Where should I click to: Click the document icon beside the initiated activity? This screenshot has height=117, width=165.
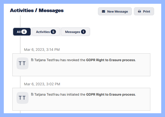coord(32,94)
